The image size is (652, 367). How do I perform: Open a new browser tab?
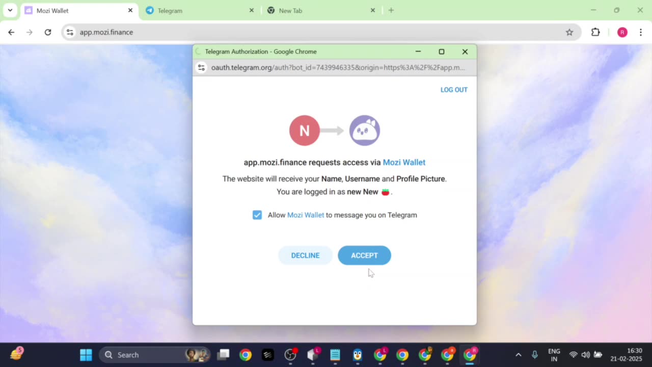point(391,10)
